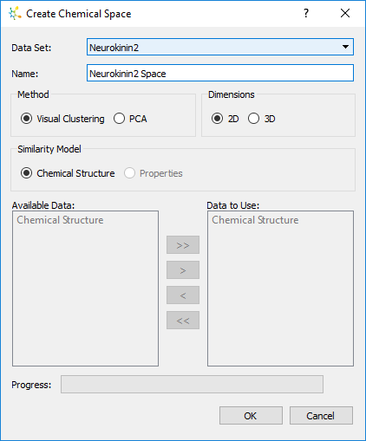This screenshot has height=441, width=366.
Task: Choose 3D dimensions radio button
Action: point(261,119)
